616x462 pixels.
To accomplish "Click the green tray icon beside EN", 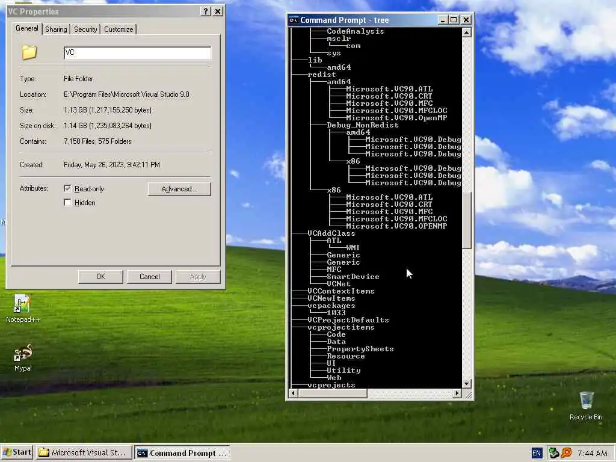I will point(554,453).
